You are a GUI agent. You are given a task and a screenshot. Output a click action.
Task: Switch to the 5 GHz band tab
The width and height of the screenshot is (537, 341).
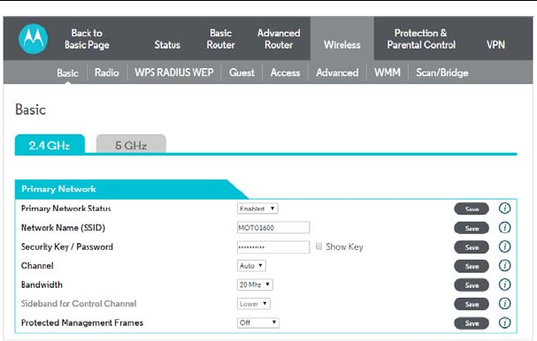[x=131, y=144]
